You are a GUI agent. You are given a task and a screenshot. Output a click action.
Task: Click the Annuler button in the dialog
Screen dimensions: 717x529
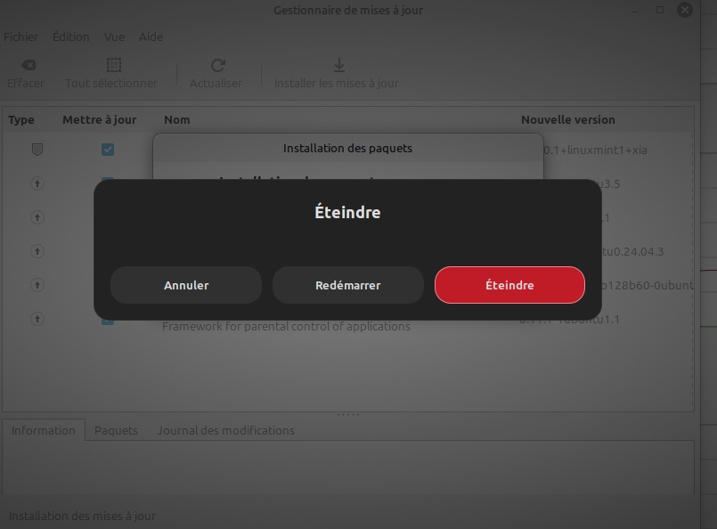tap(186, 285)
